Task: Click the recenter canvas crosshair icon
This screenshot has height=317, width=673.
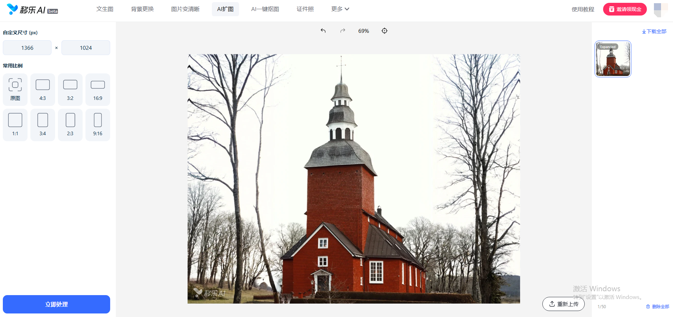Action: (385, 31)
